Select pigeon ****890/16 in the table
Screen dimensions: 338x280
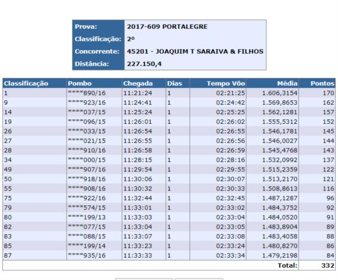point(83,92)
